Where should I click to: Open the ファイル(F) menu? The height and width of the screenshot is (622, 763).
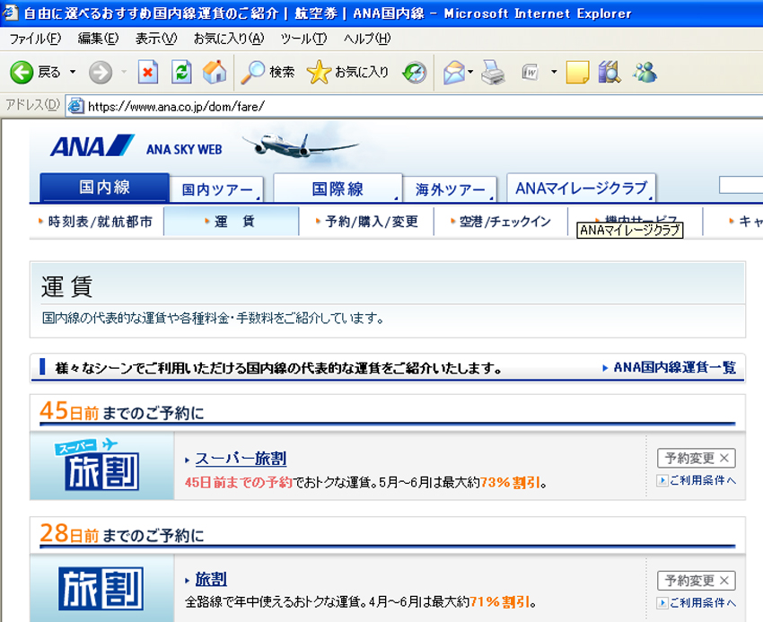[35, 39]
